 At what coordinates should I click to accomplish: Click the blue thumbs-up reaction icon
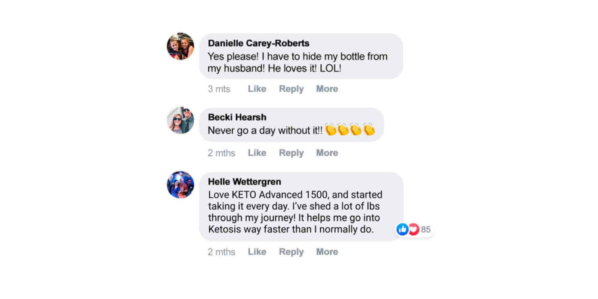402,229
